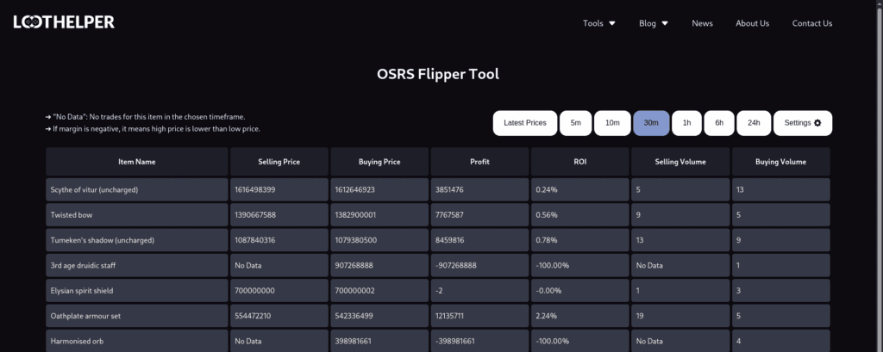Switch to the 5m timeframe

[575, 123]
